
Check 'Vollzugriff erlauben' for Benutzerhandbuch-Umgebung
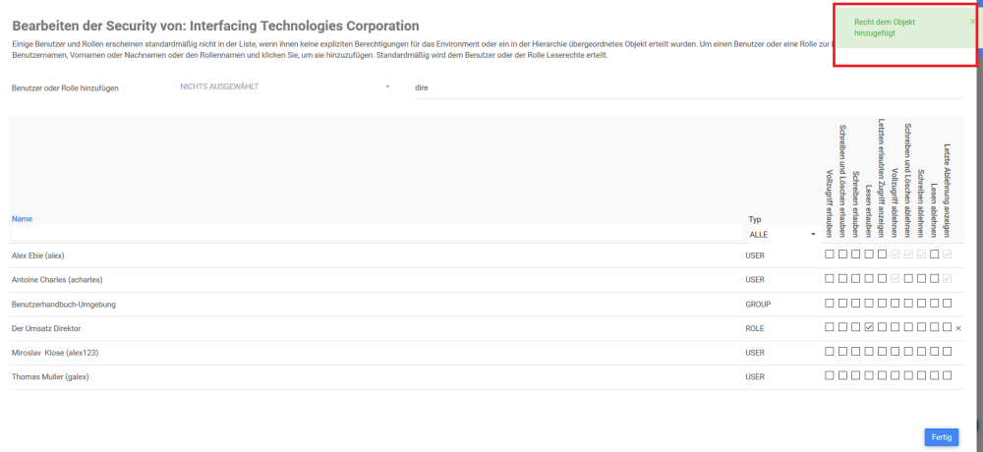click(x=830, y=303)
